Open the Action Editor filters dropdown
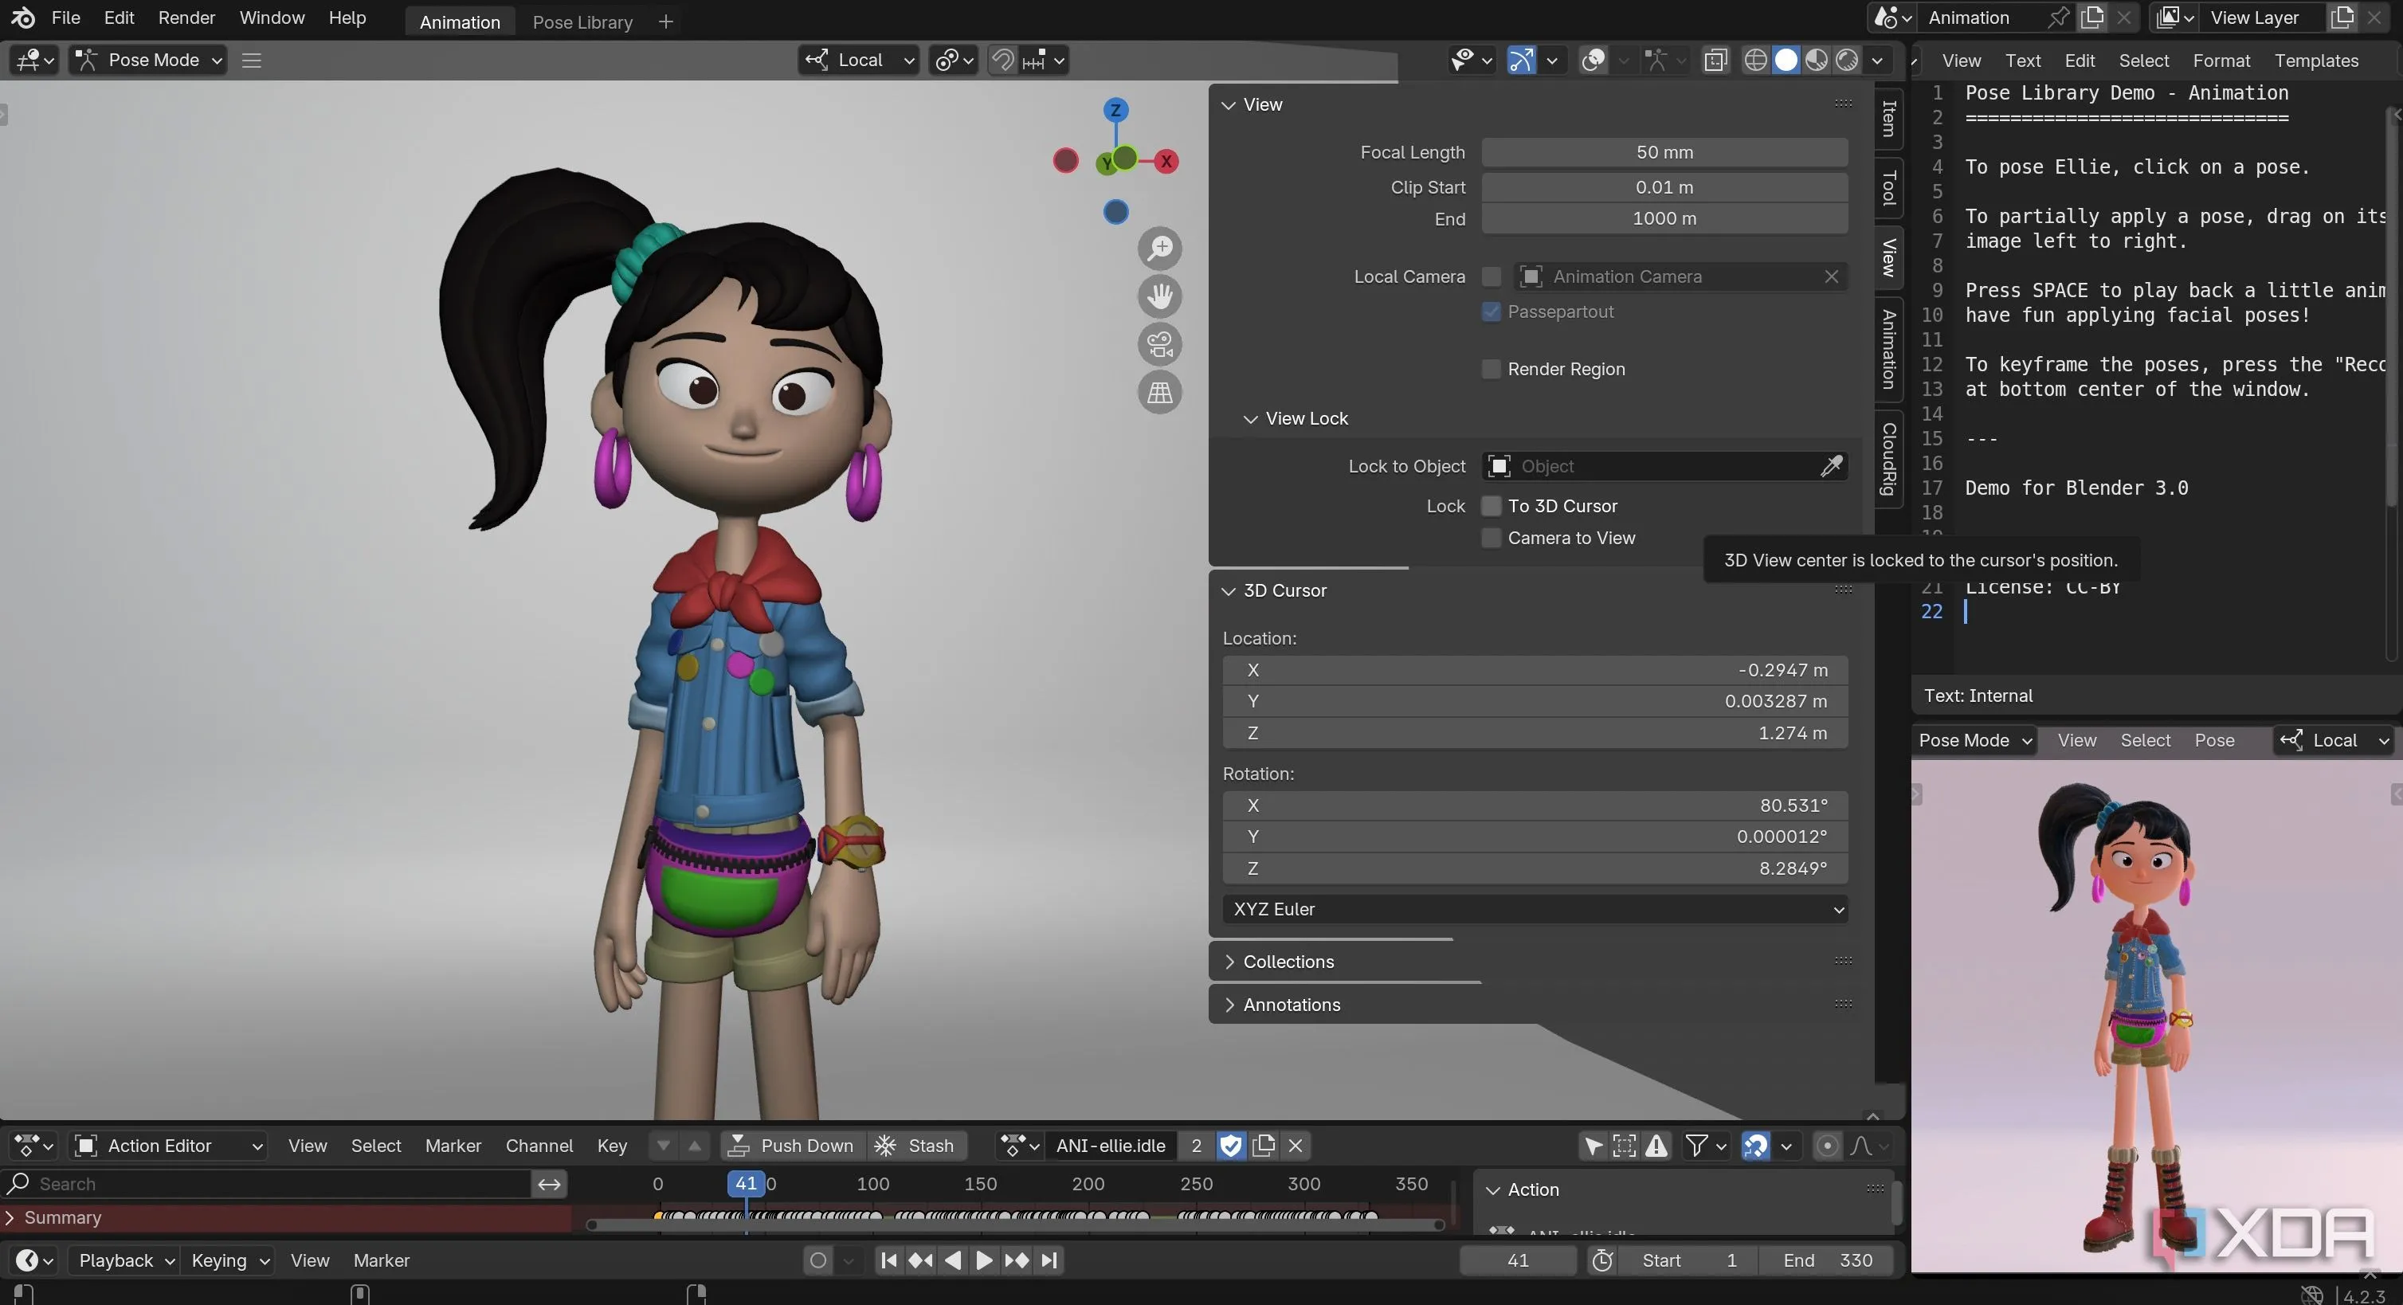Screen dimensions: 2403x1305 tap(1706, 1146)
